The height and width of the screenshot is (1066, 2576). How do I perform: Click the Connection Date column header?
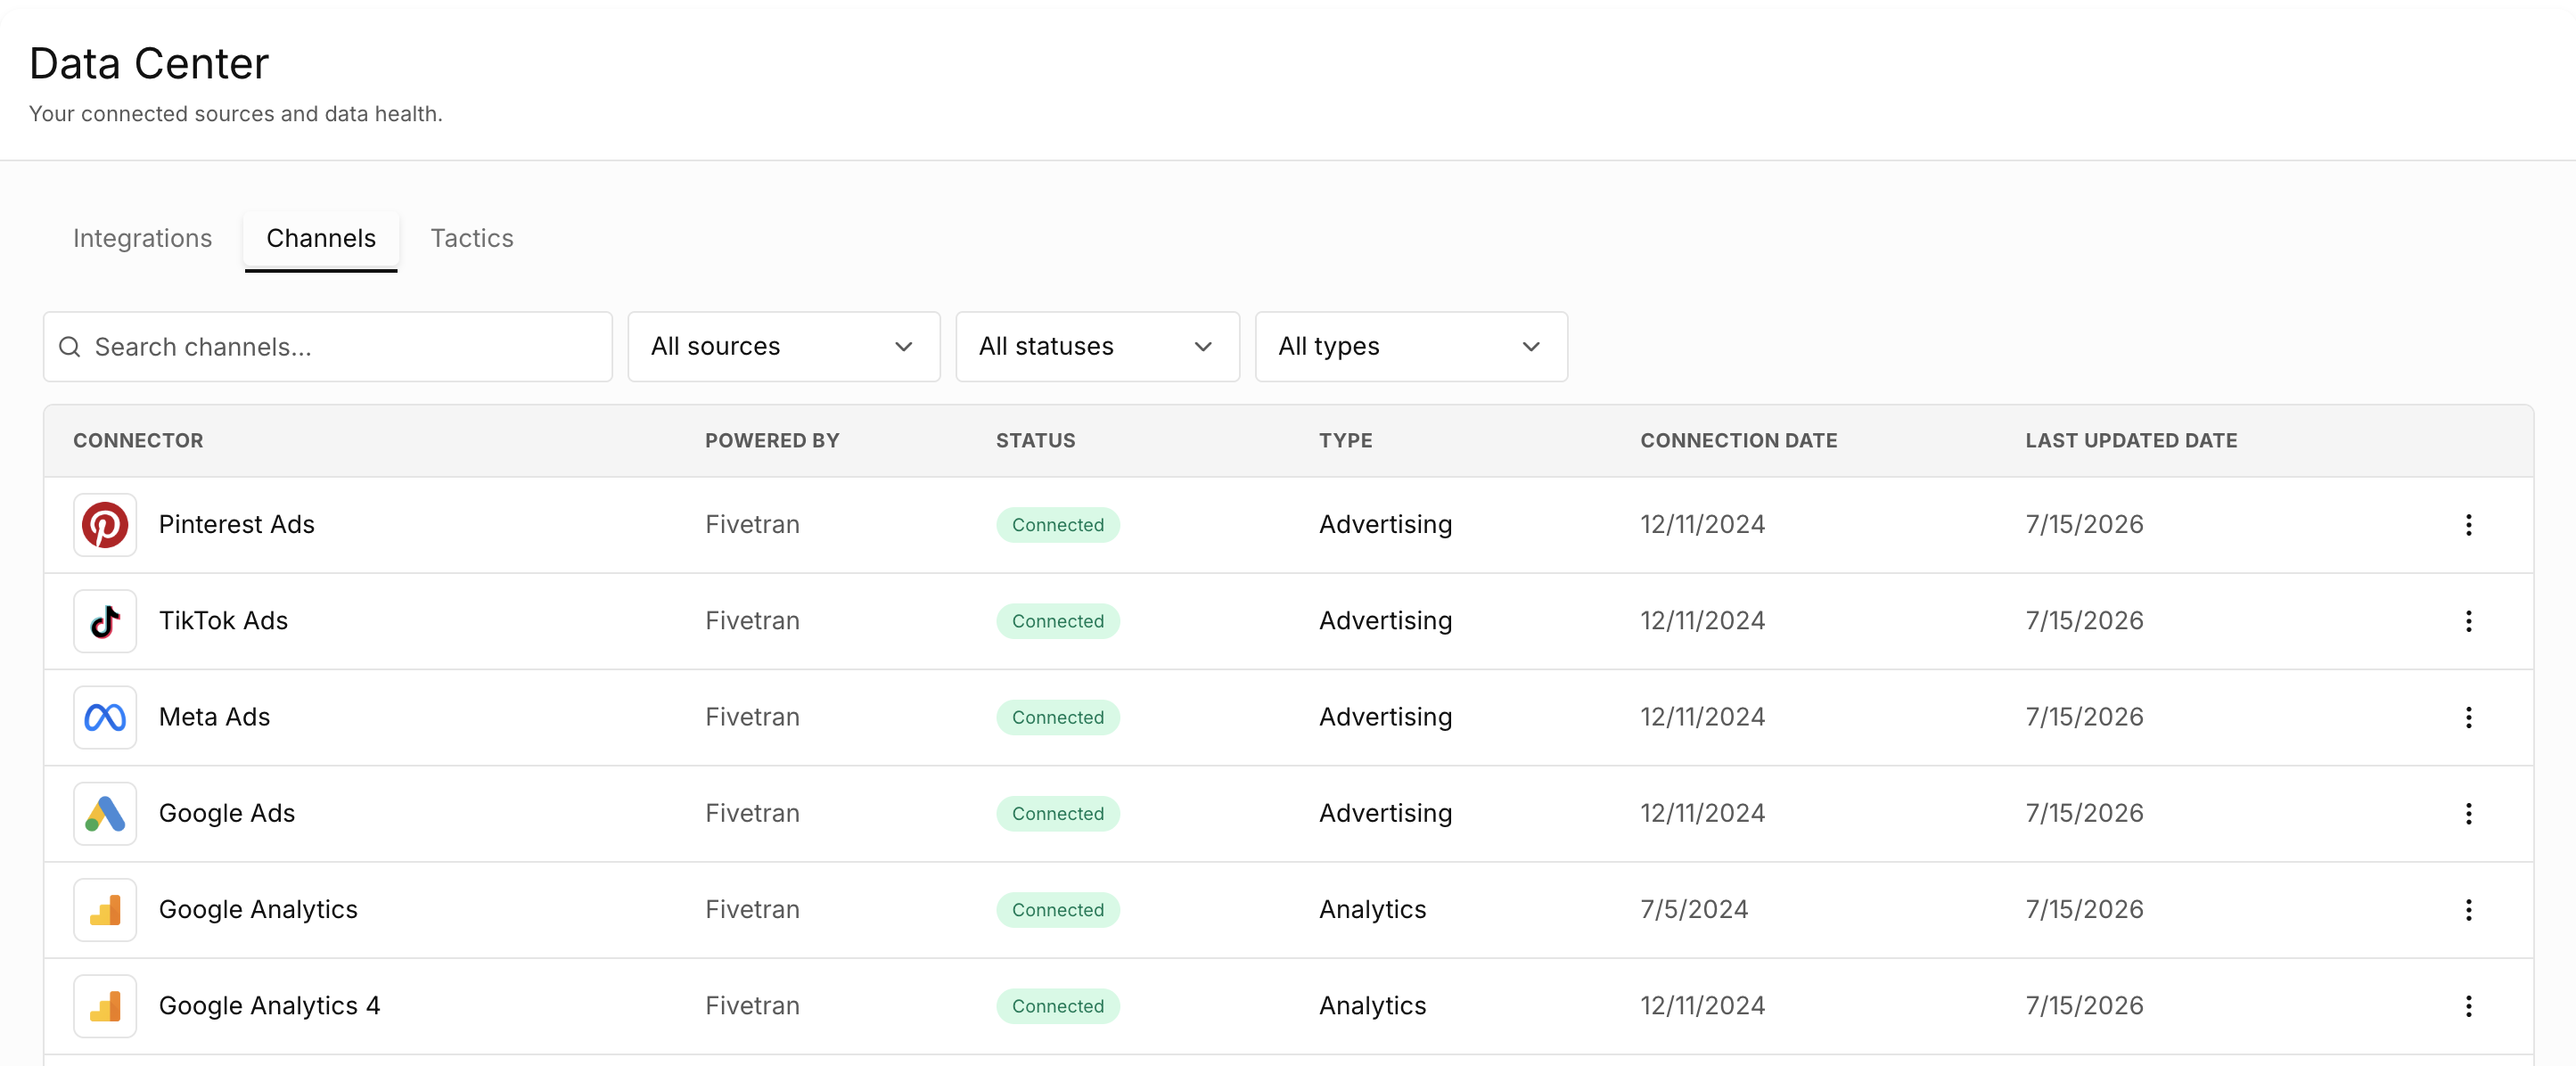click(x=1739, y=441)
